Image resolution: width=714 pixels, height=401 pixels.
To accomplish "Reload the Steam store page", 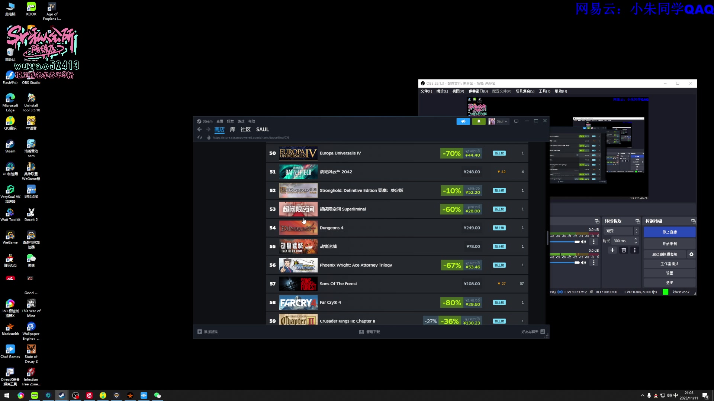I will [x=200, y=137].
